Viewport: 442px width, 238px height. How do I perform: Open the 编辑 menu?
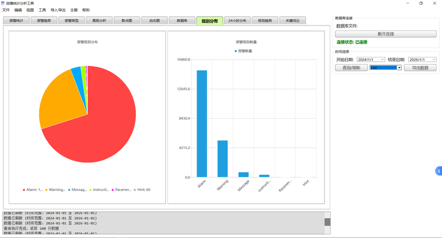tap(18, 10)
